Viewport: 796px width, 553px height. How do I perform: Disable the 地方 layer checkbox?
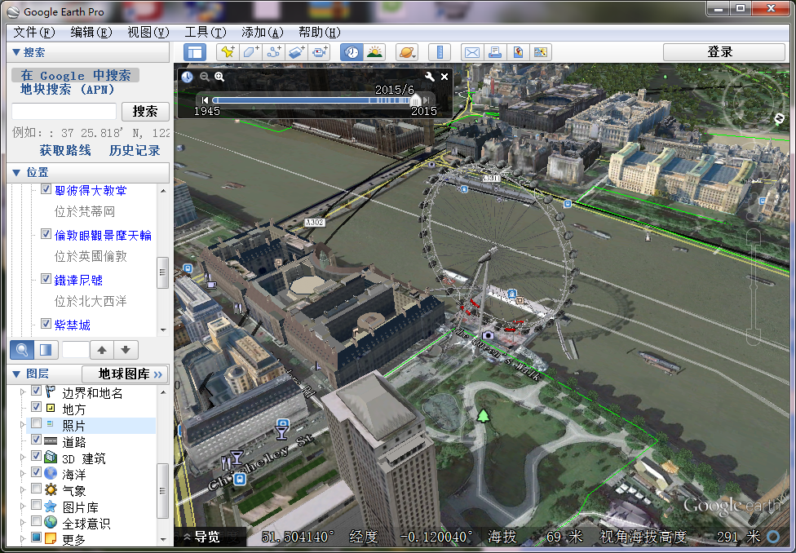pos(36,407)
